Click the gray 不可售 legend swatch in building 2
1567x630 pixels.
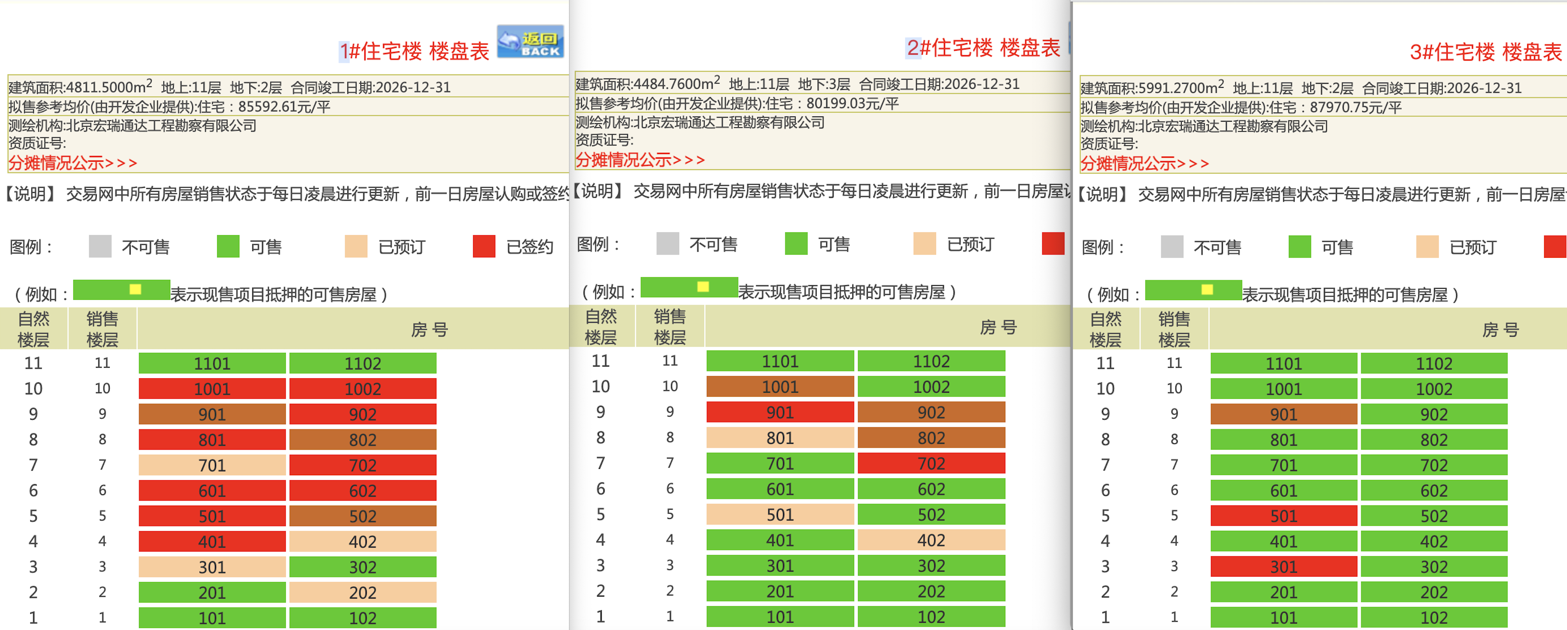pos(667,244)
